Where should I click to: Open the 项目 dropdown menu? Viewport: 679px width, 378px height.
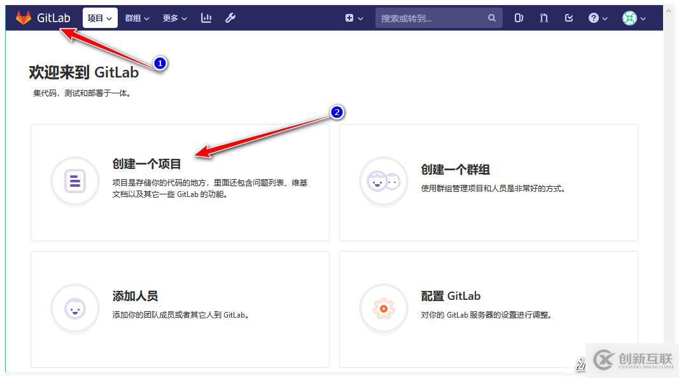pos(100,18)
